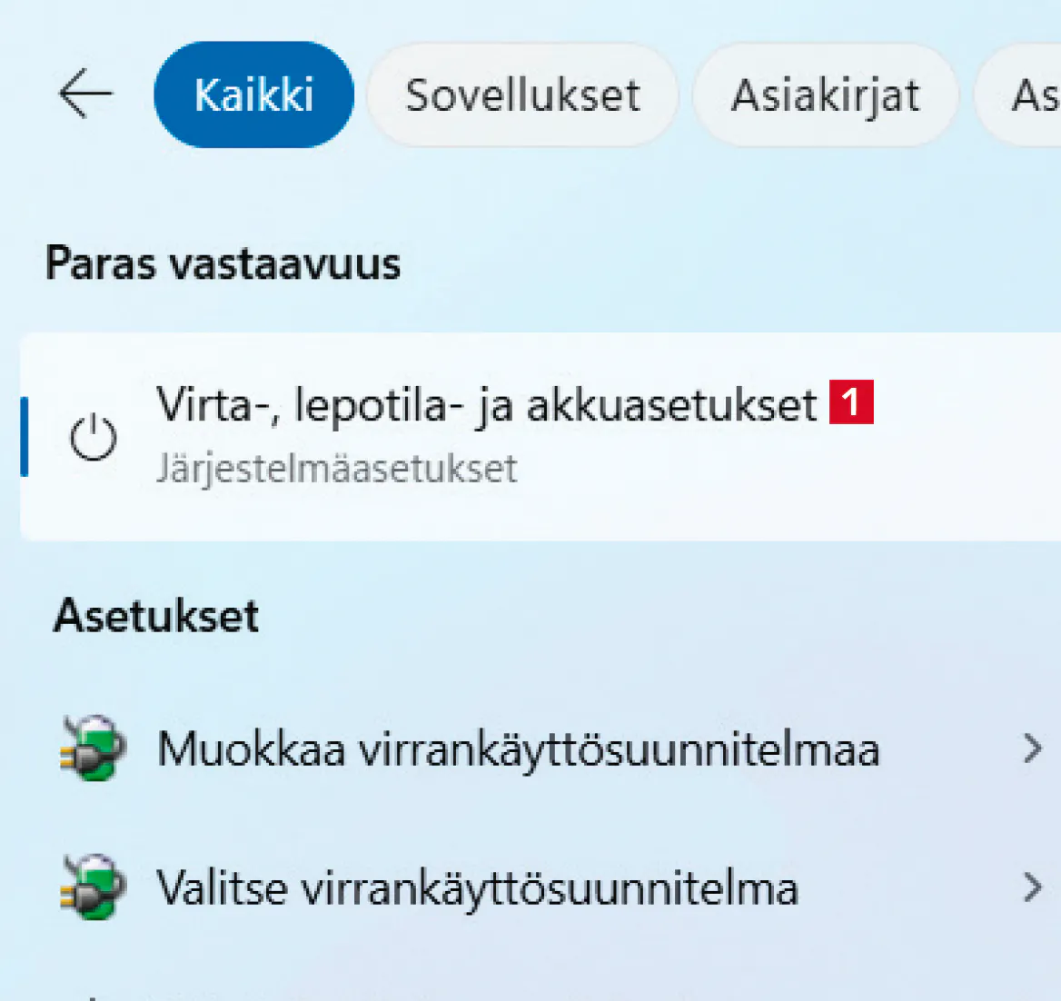Expand the Muokkaa virrankäyttösuunnitelmaa chevron

click(1032, 748)
